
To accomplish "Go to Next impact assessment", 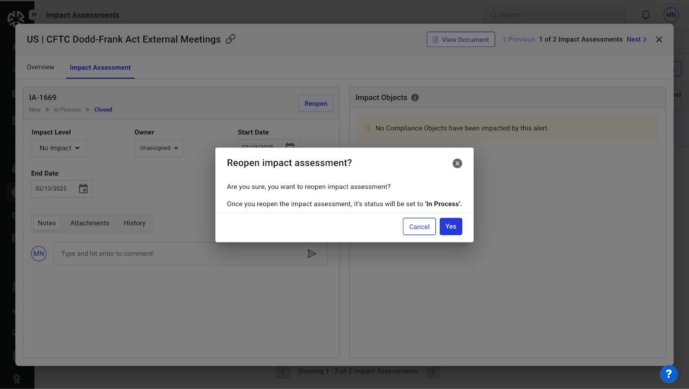I will [x=636, y=40].
